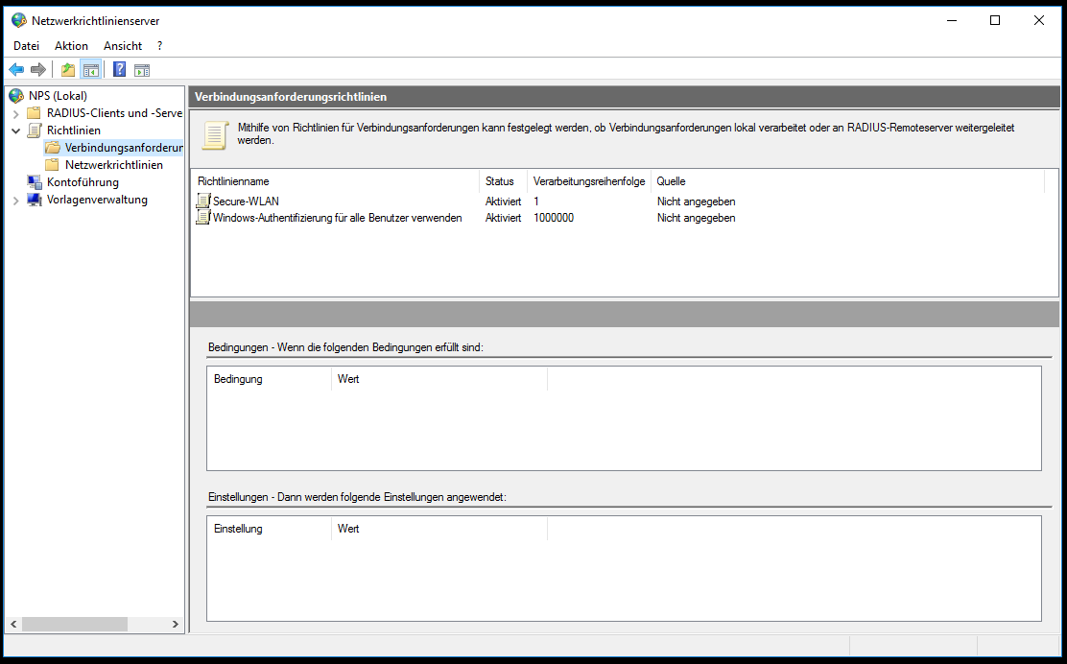Toggle the show/hide console tree icon

(x=90, y=69)
